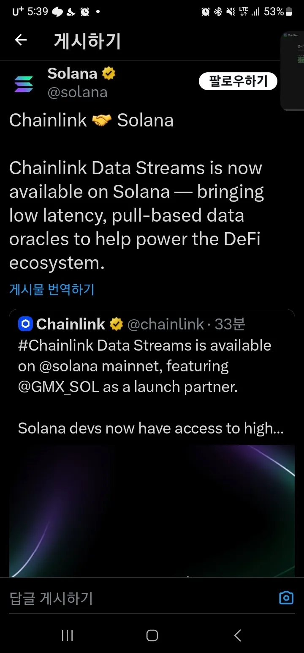This screenshot has height=653, width=304.
Task: Tap the alarm icon in status bar
Action: click(x=206, y=12)
